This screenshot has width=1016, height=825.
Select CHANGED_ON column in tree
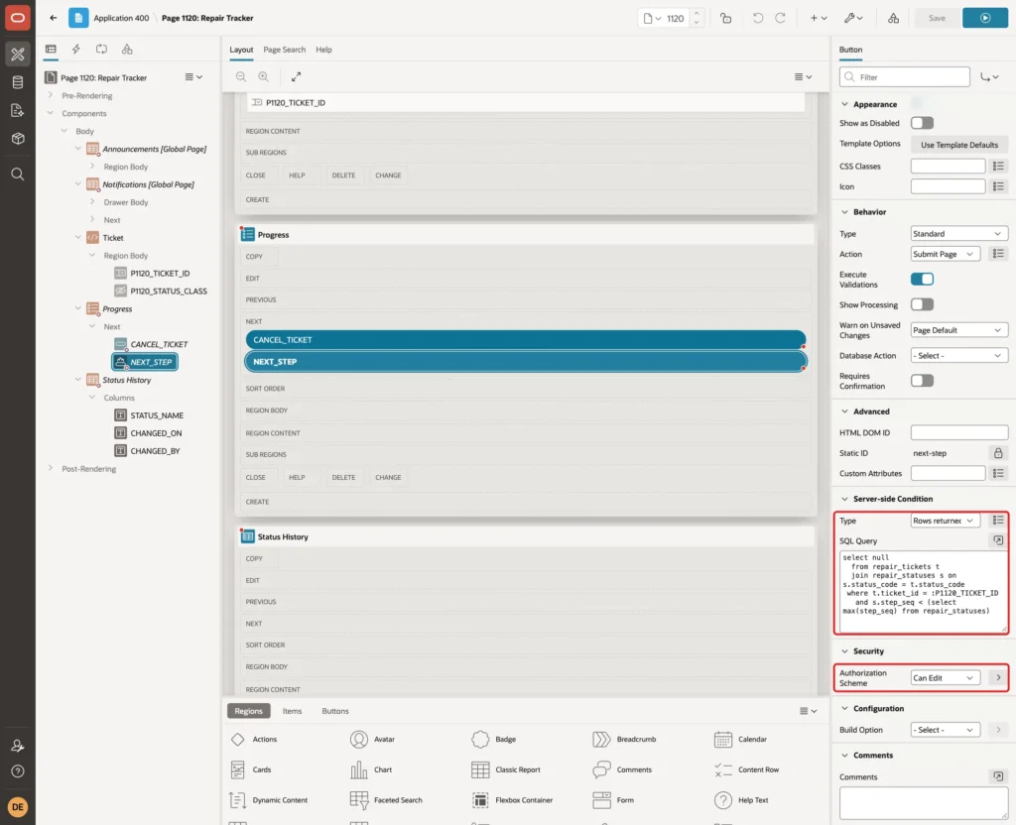click(156, 433)
